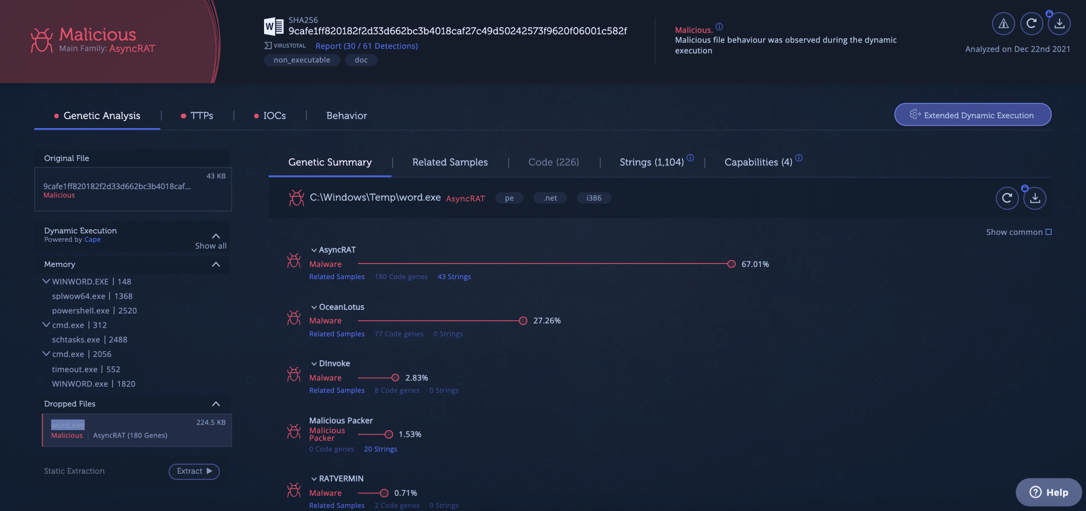Switch to the TTPs tab
Viewport: 1086px width, 511px height.
tap(201, 116)
